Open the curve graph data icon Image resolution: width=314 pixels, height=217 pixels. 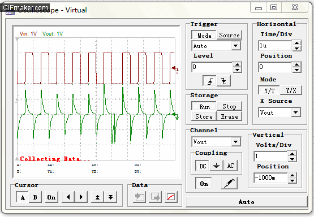pyautogui.click(x=171, y=197)
